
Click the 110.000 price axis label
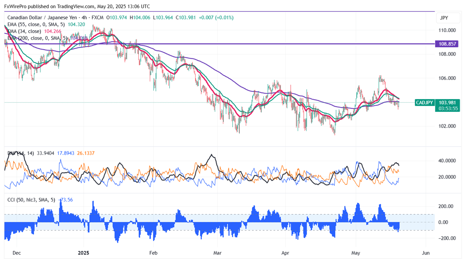pos(447,30)
